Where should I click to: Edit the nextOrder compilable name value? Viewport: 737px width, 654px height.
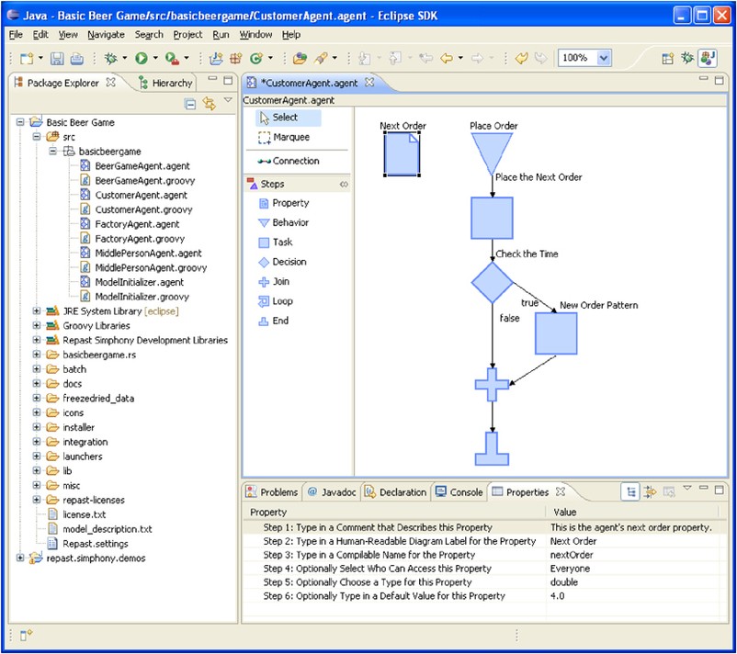point(570,555)
